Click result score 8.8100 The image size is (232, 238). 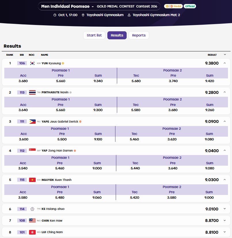point(212,232)
